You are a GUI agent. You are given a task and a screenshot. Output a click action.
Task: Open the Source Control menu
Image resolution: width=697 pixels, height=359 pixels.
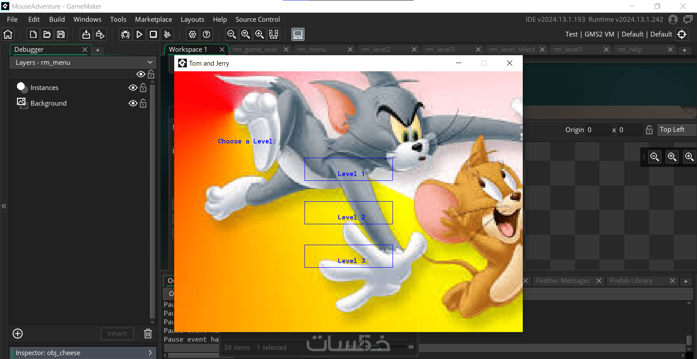(257, 20)
